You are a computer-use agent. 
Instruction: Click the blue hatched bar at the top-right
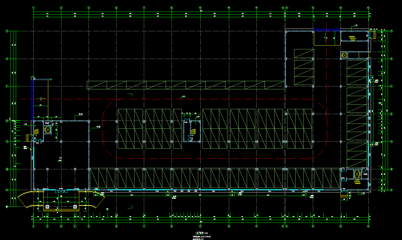(327, 30)
